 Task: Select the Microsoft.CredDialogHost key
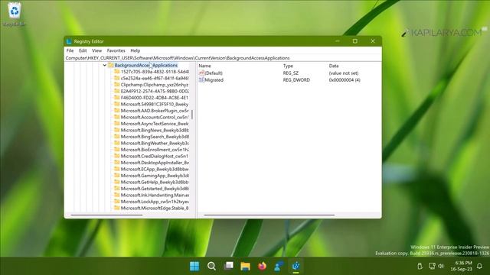(x=155, y=156)
